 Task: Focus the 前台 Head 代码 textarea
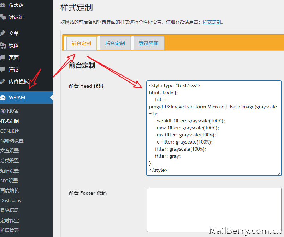click(x=214, y=128)
